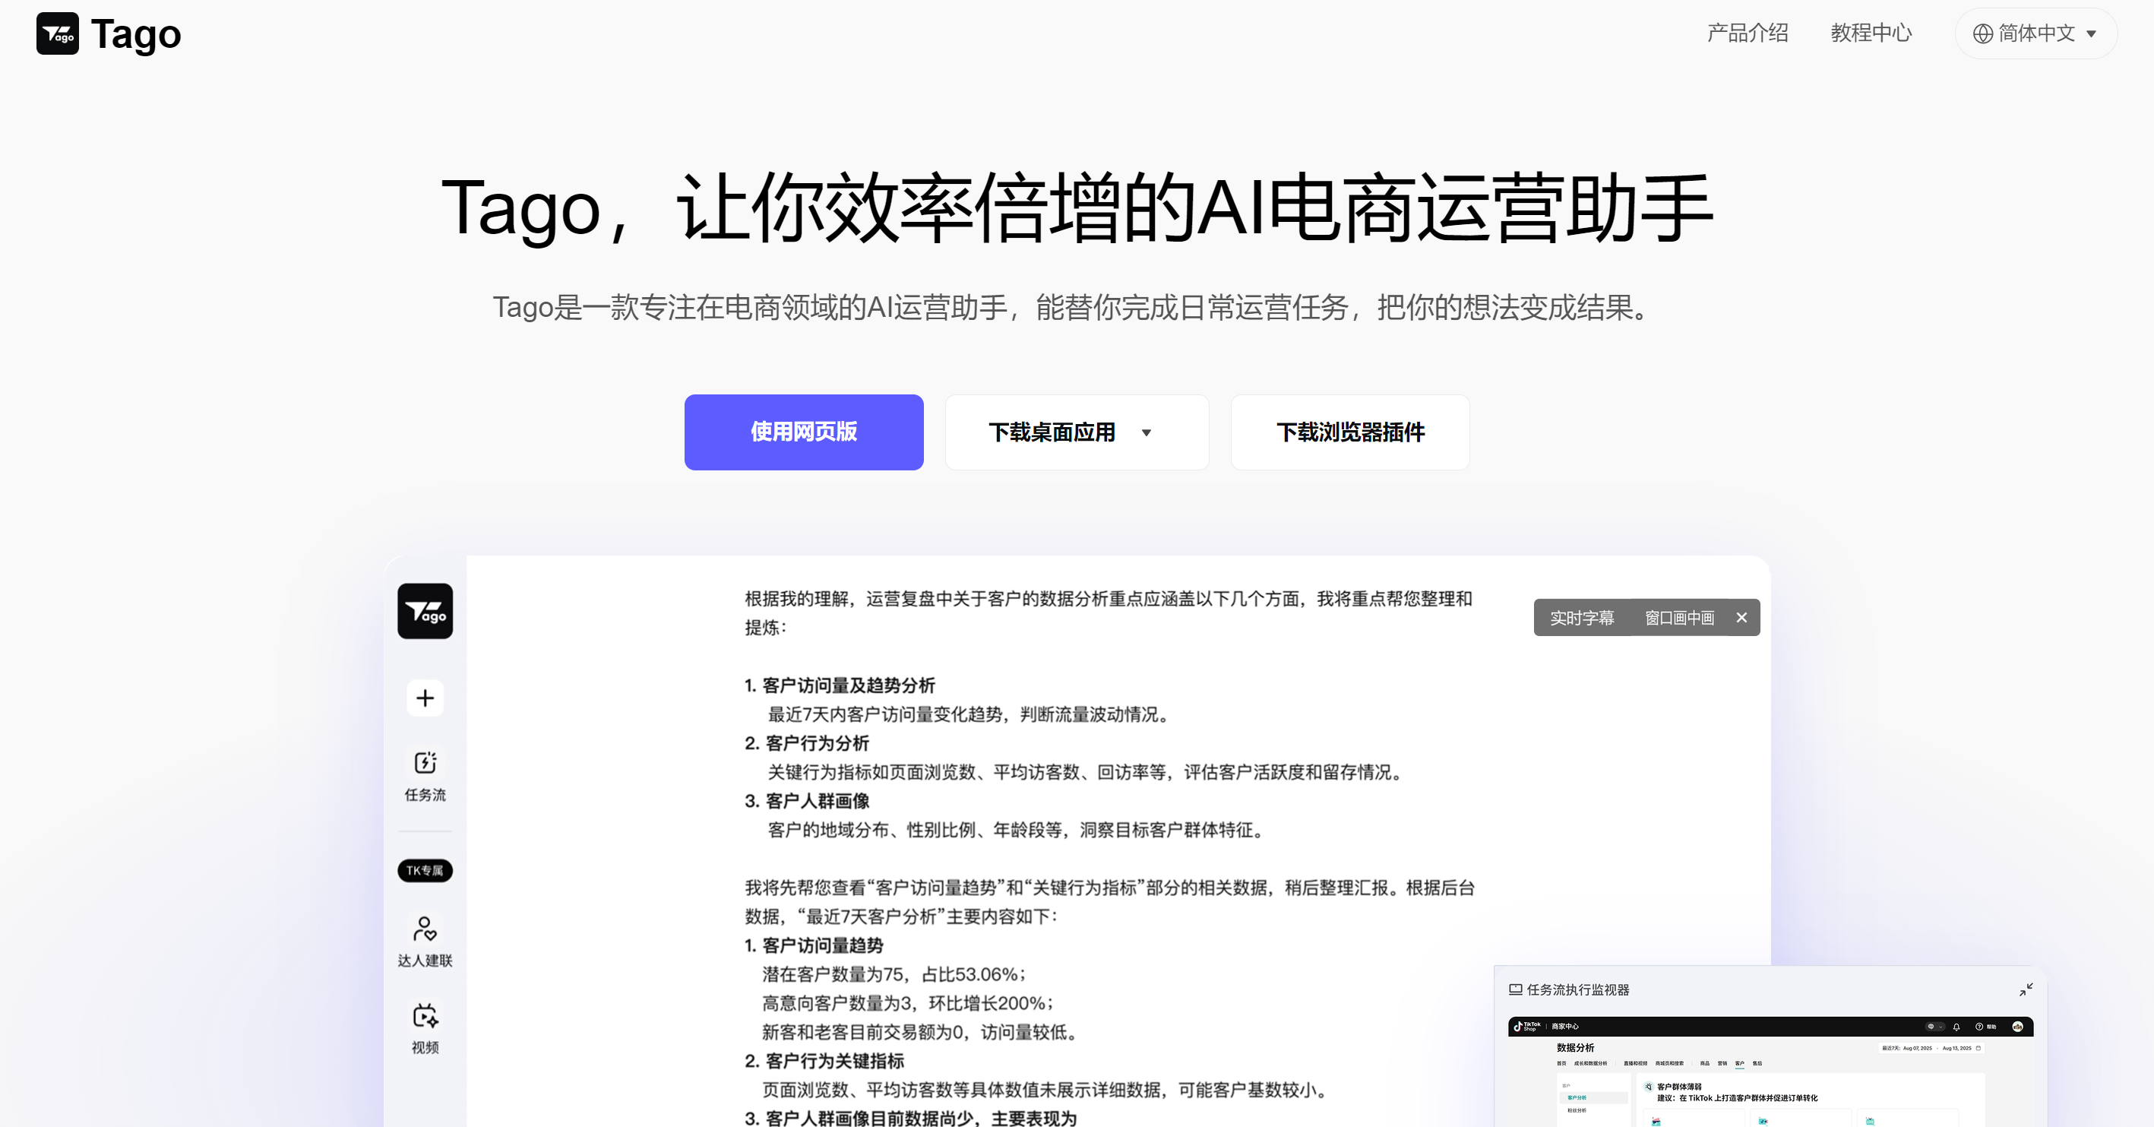Screen dimensions: 2154x1127
Task: Click the TK专属 badge
Action: coord(425,870)
